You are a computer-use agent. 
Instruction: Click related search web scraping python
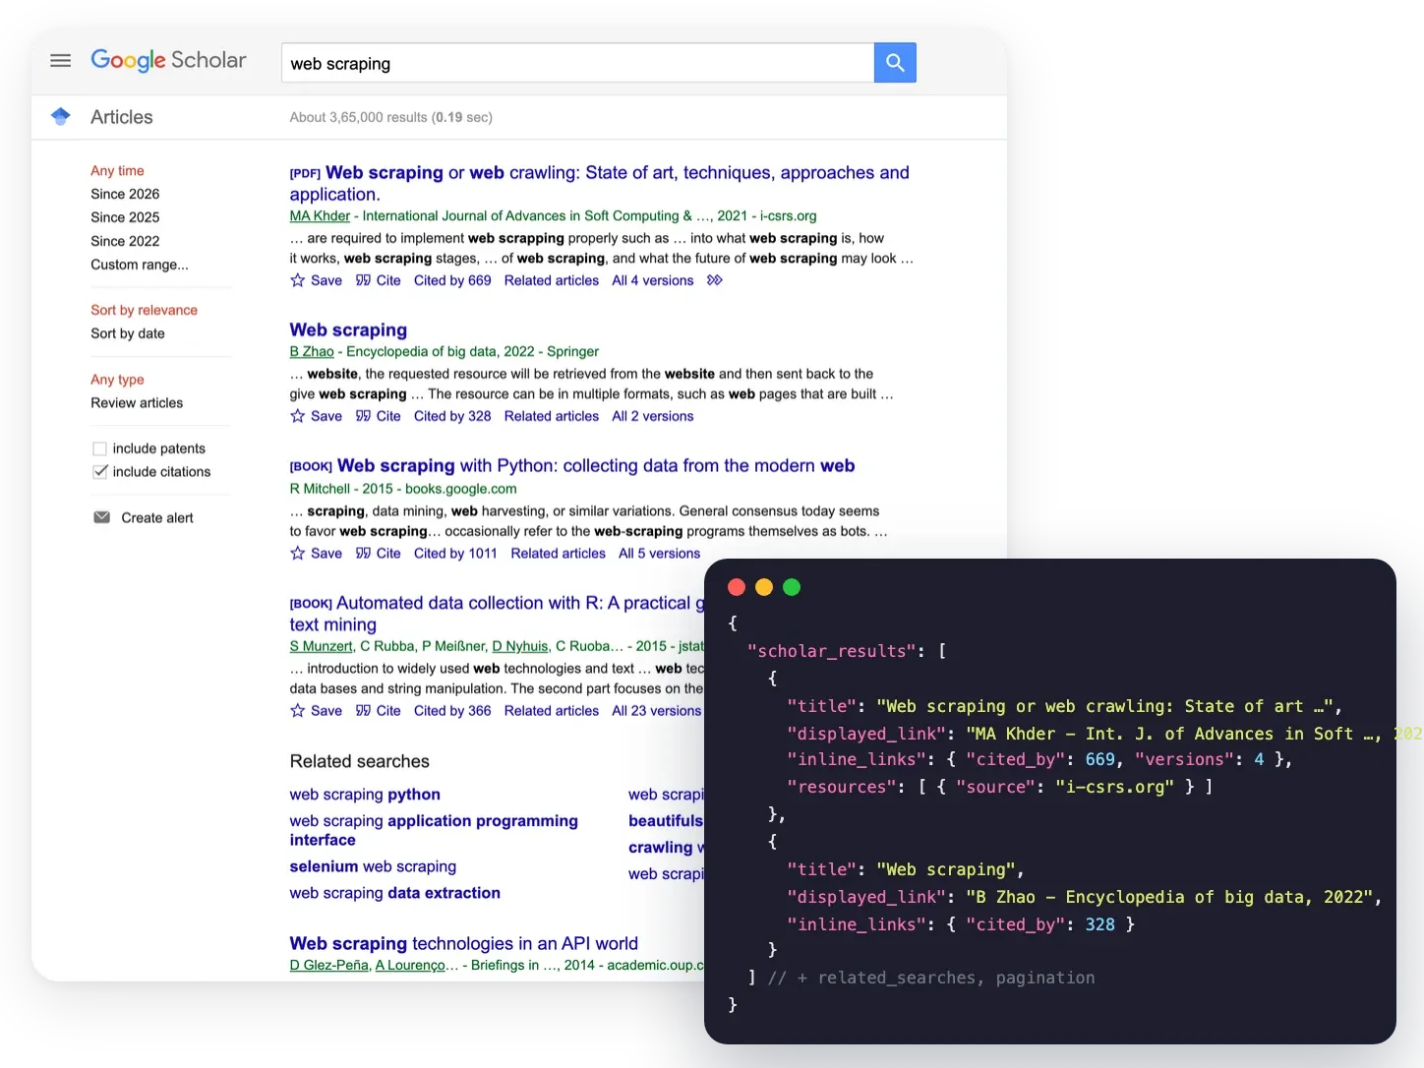365,795
